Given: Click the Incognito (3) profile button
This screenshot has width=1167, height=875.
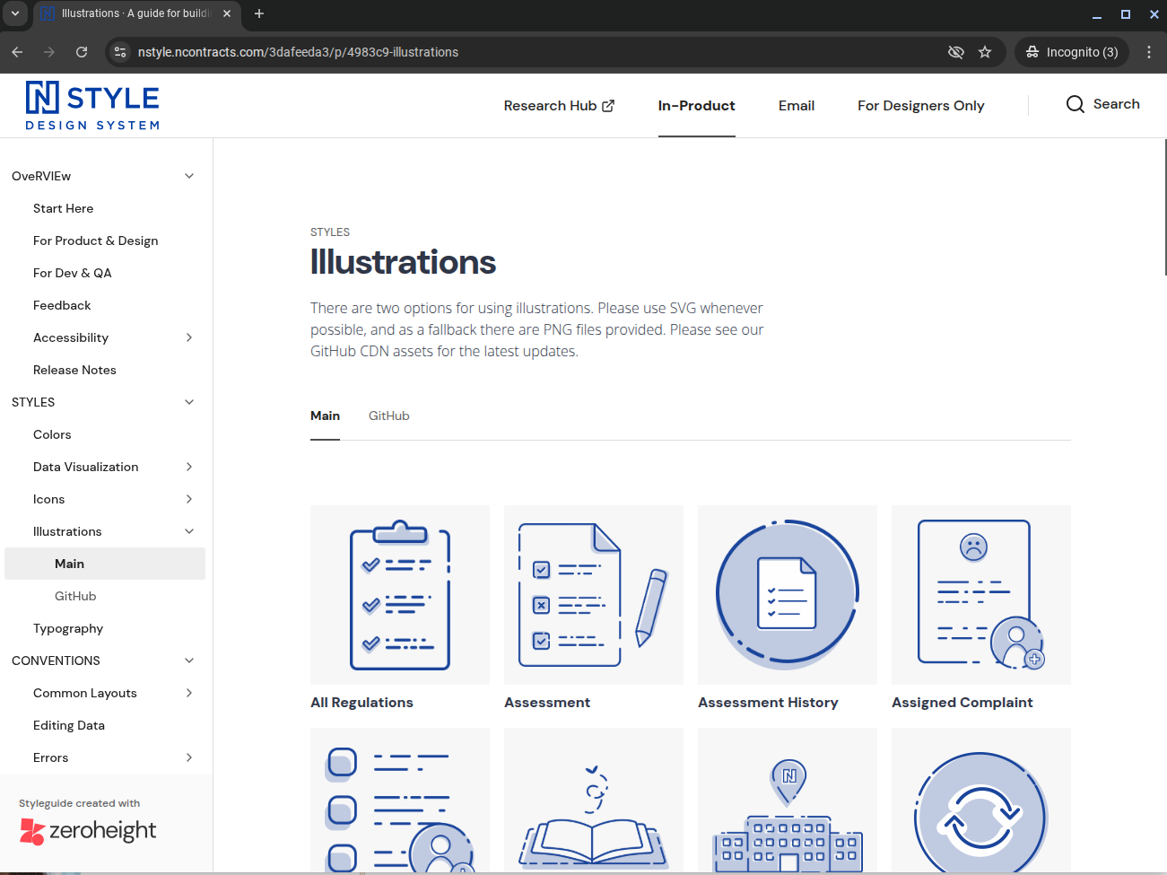Looking at the screenshot, I should (1072, 52).
